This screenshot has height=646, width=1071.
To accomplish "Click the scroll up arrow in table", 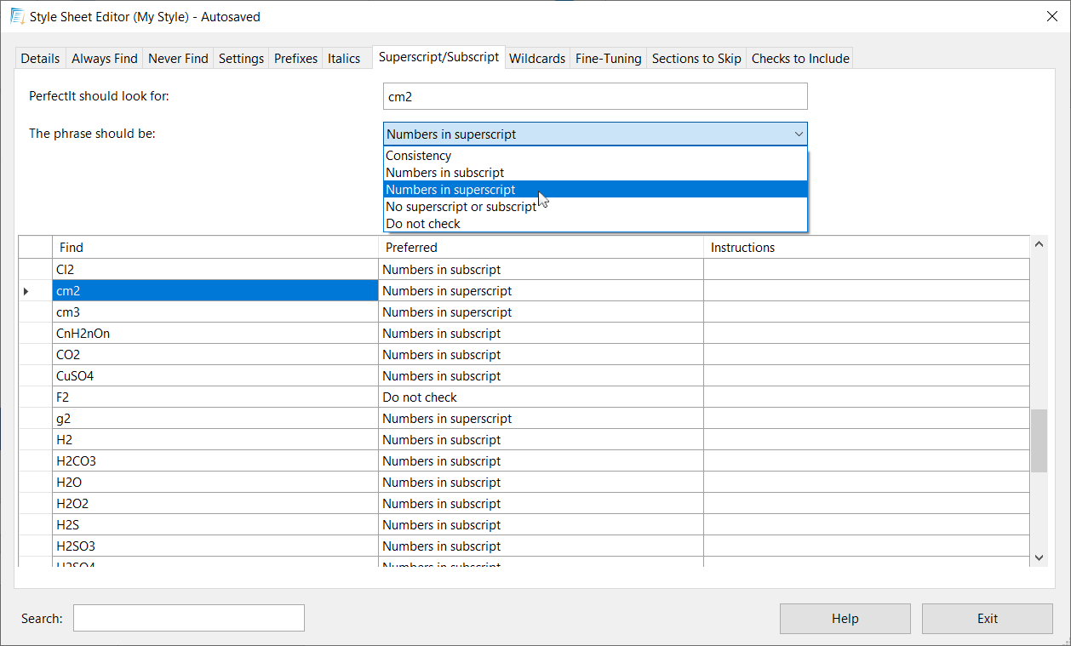I will [x=1039, y=245].
